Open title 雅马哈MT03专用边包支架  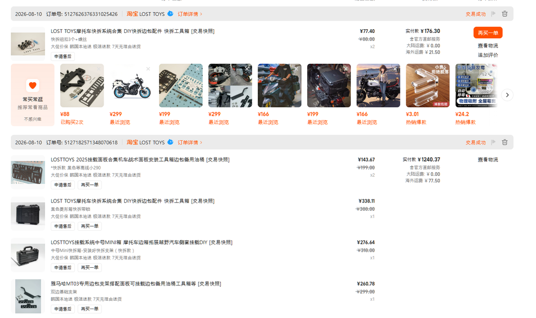[x=136, y=283]
